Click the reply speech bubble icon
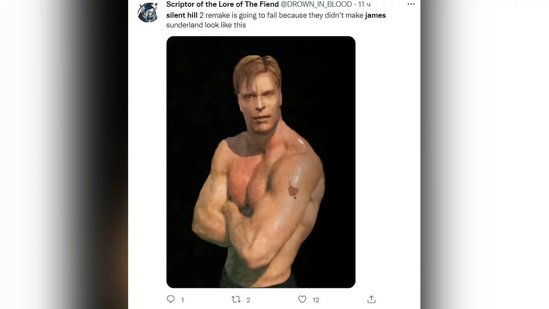 pyautogui.click(x=171, y=299)
